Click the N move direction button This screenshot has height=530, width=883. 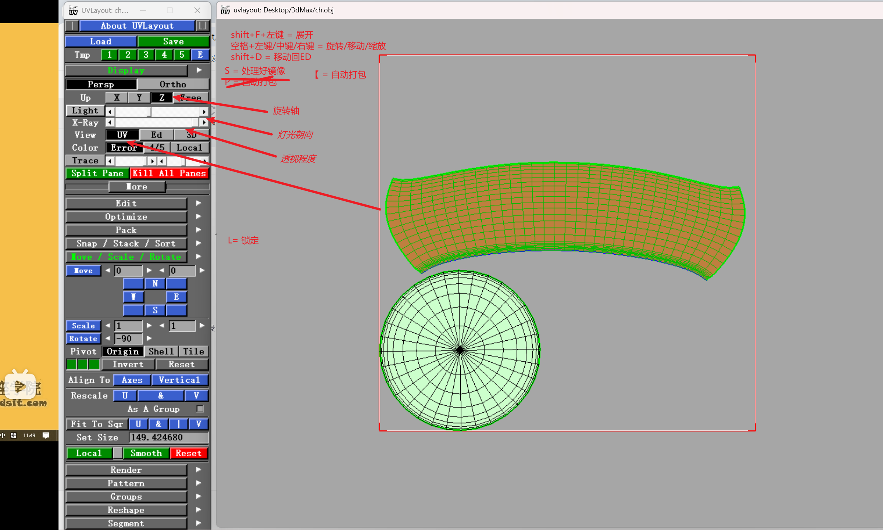coord(155,284)
